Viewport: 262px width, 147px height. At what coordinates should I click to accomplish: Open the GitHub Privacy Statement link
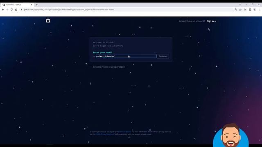[105, 134]
